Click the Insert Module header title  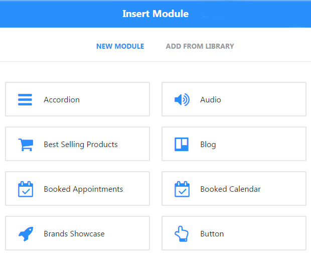pos(155,14)
